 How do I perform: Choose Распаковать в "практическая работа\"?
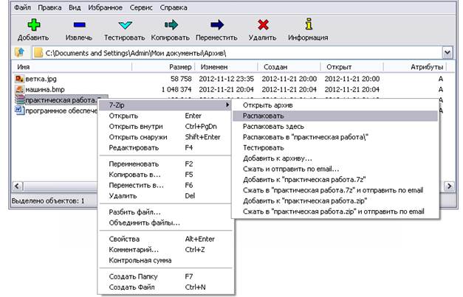(335, 137)
